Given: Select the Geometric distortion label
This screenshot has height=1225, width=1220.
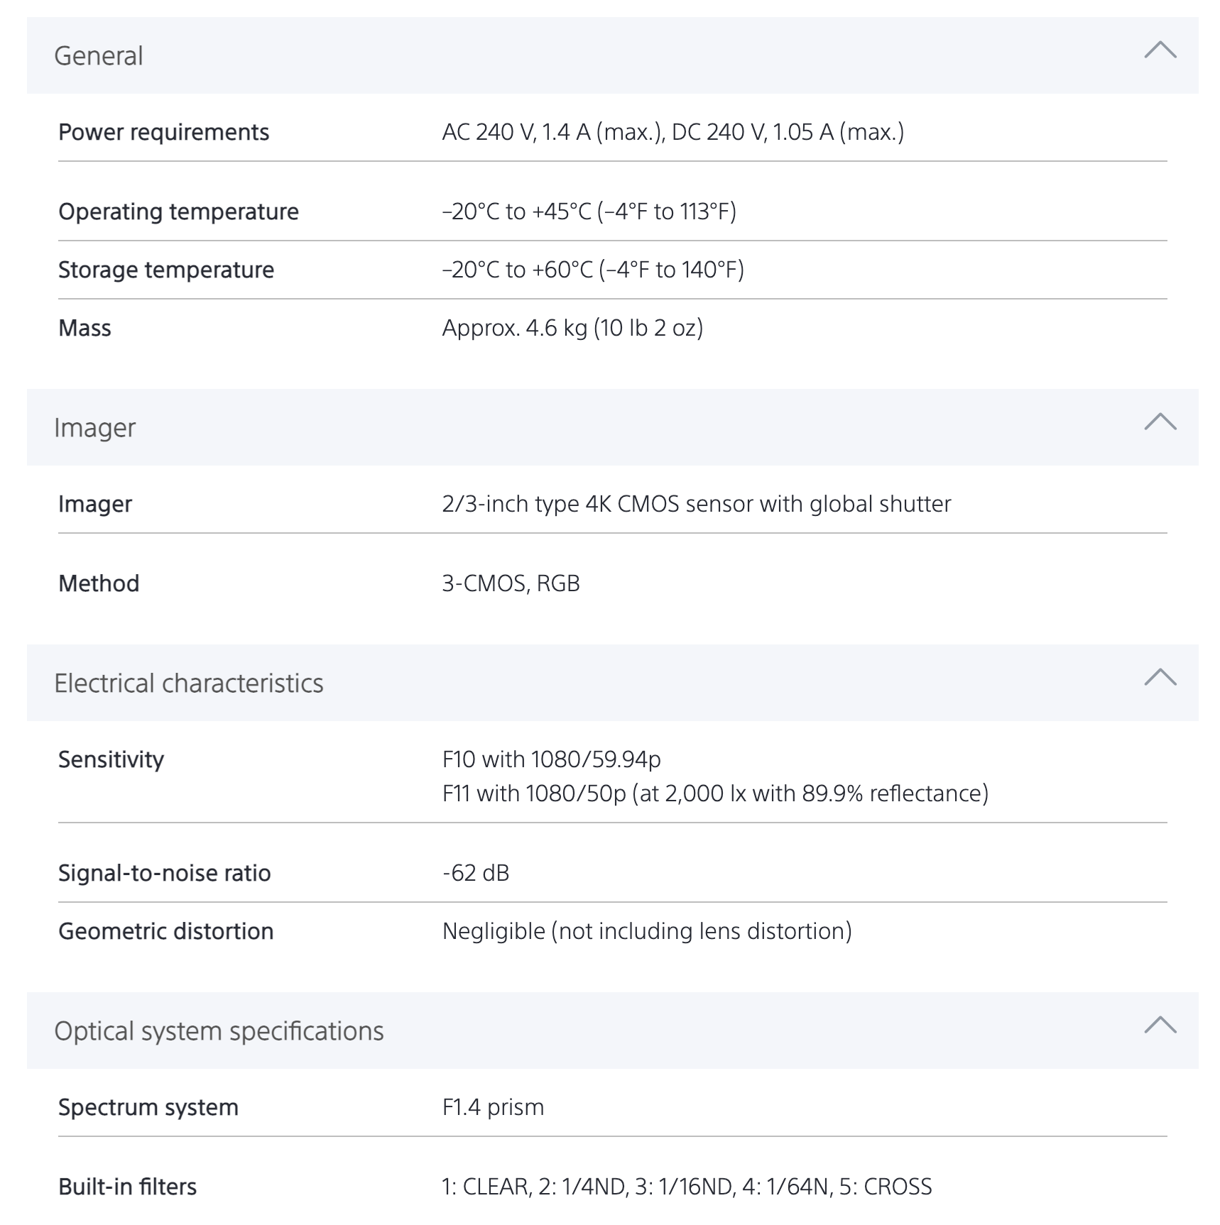Looking at the screenshot, I should coord(165,931).
